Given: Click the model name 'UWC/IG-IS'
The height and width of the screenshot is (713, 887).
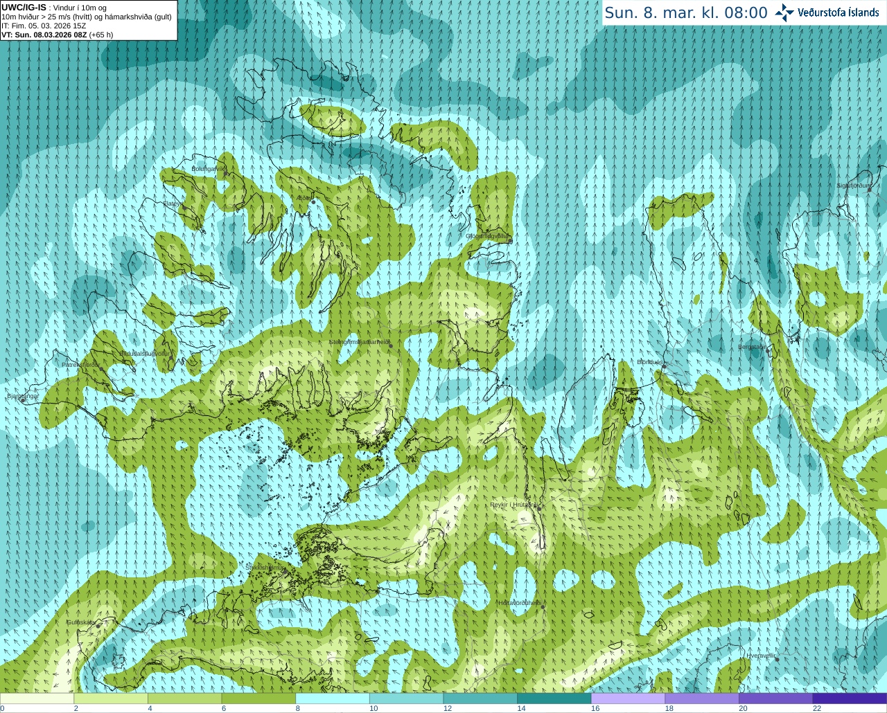Looking at the screenshot, I should [24, 8].
